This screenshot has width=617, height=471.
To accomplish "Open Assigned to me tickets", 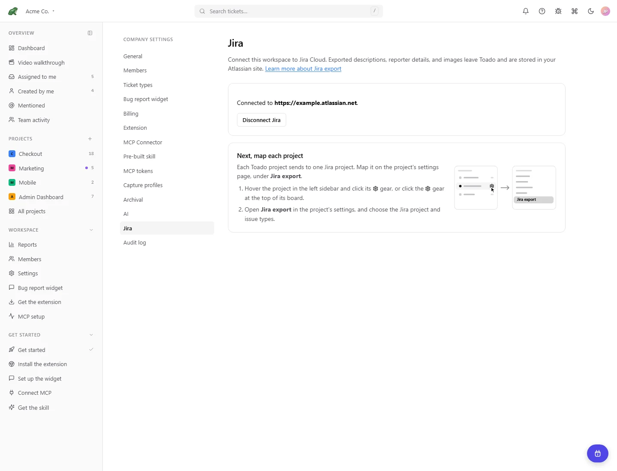I will 51,77.
